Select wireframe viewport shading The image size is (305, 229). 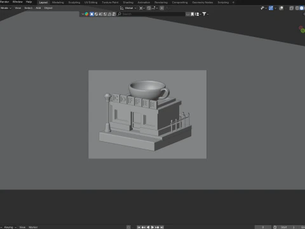point(297,8)
